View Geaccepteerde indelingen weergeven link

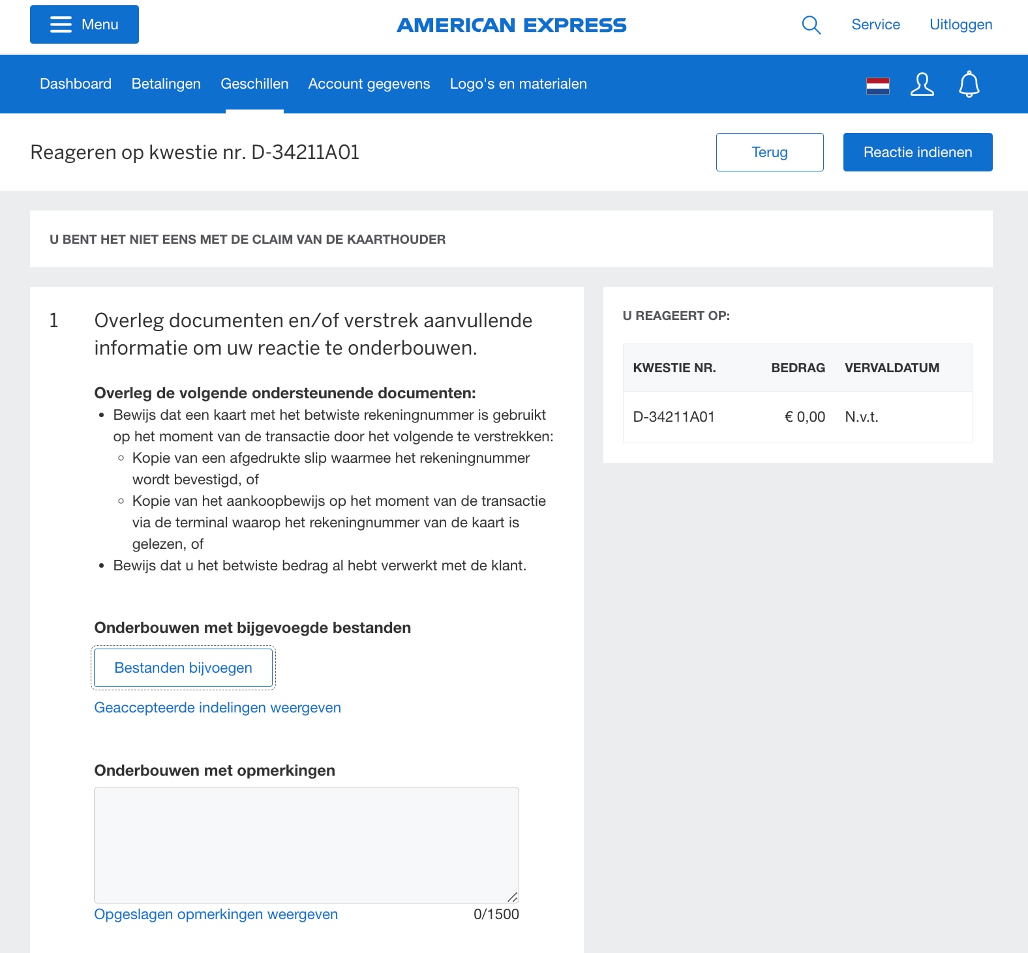pos(217,708)
